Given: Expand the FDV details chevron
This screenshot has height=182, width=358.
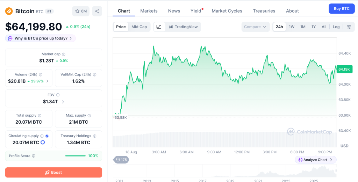Looking at the screenshot, I should pos(63,102).
